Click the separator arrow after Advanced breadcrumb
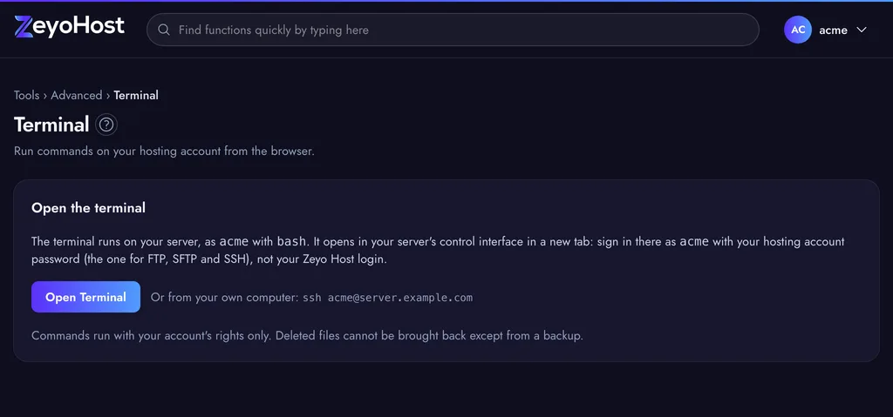 point(108,95)
